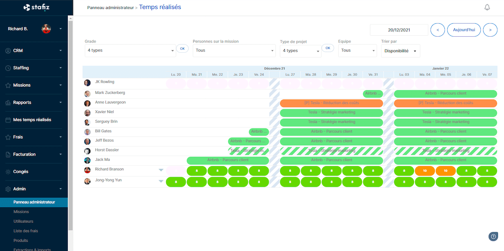Screen dimensions: 504x251
Task: Click the Rapports chart icon
Action: 8,102
